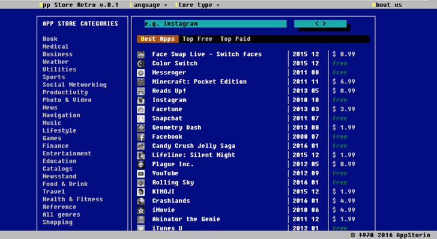Click the iMovie star icon
Screen dimensions: 437x239
click(x=140, y=210)
